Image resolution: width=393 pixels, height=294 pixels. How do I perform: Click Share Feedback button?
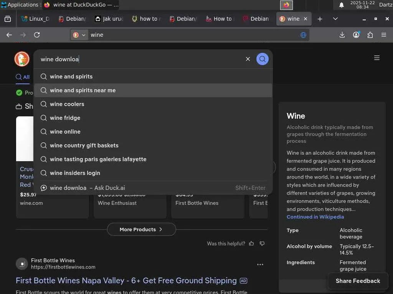coord(358,281)
